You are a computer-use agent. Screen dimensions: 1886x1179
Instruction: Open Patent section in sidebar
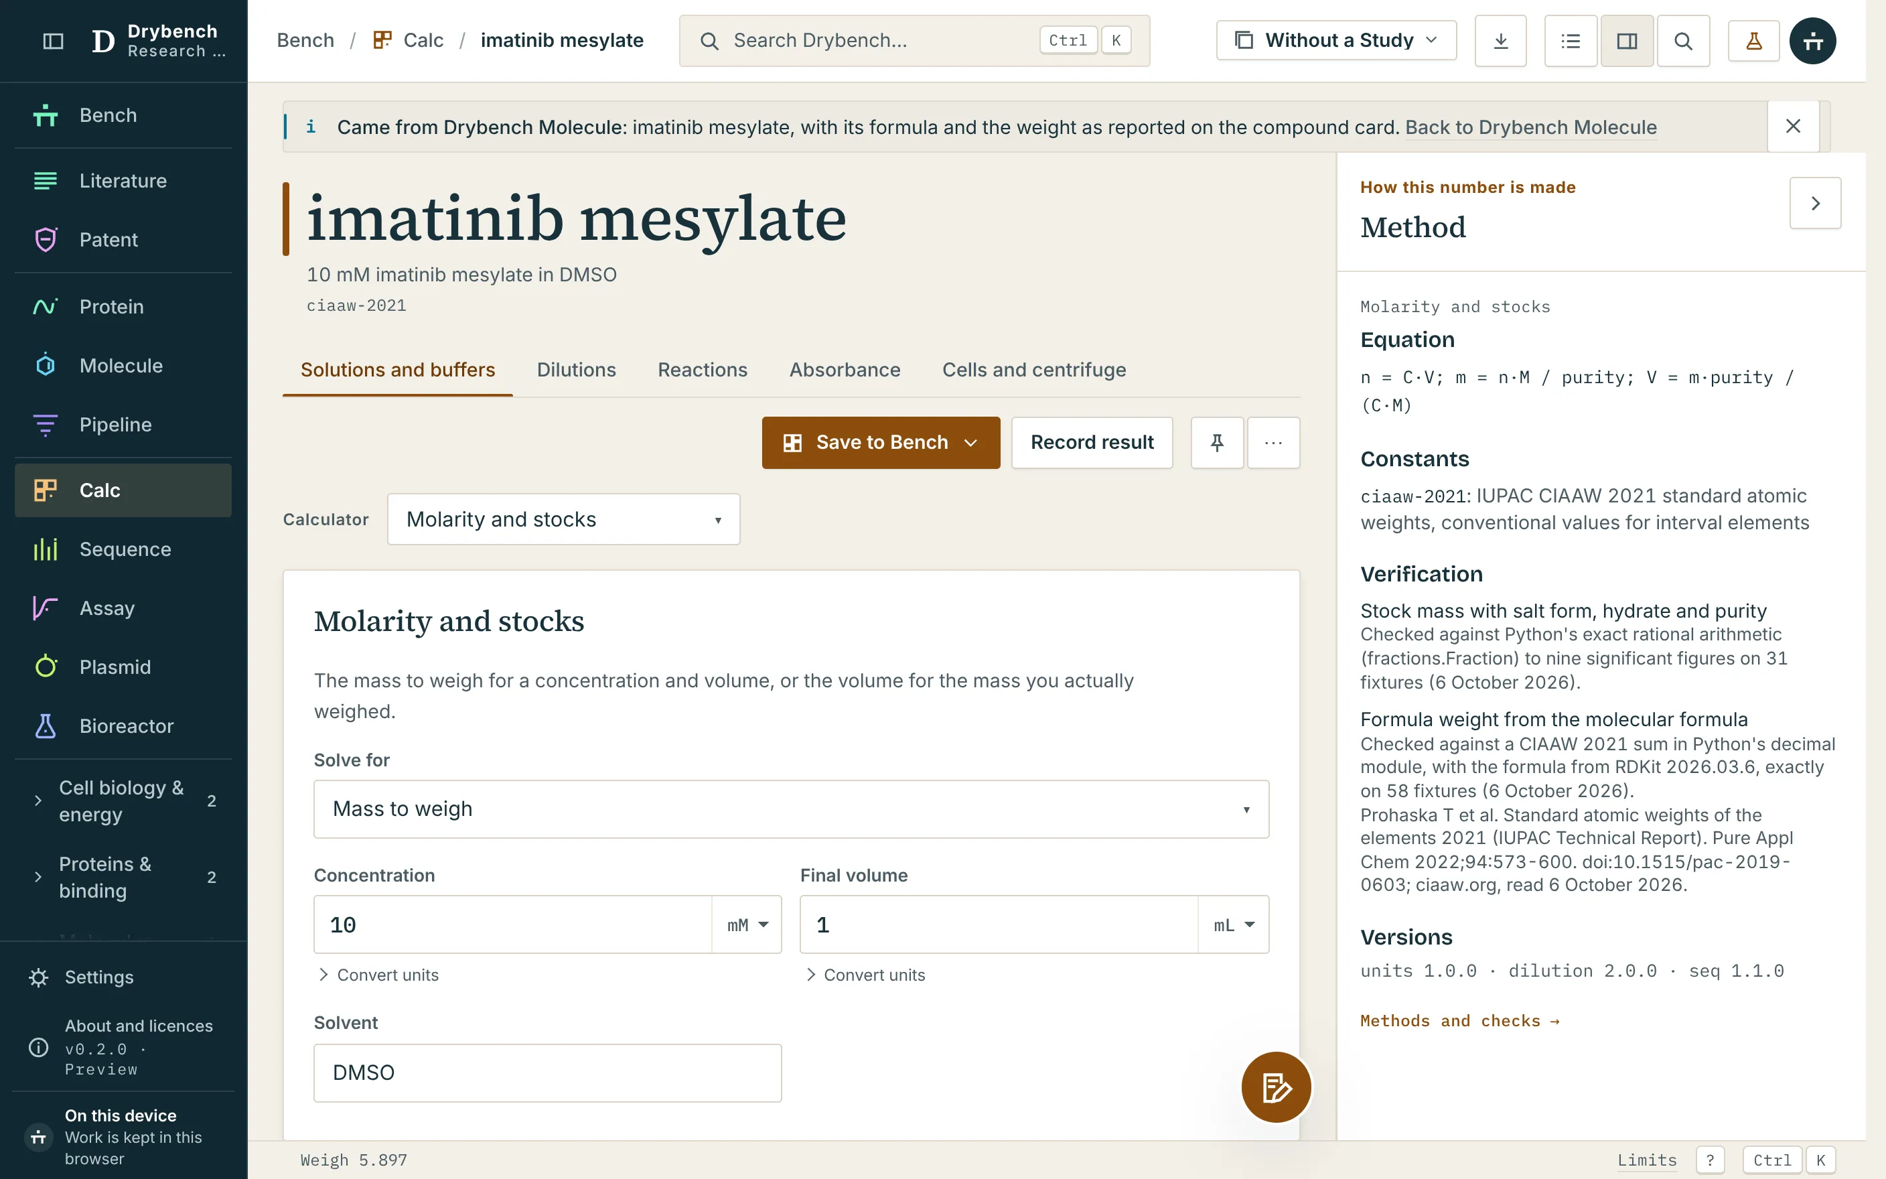123,239
